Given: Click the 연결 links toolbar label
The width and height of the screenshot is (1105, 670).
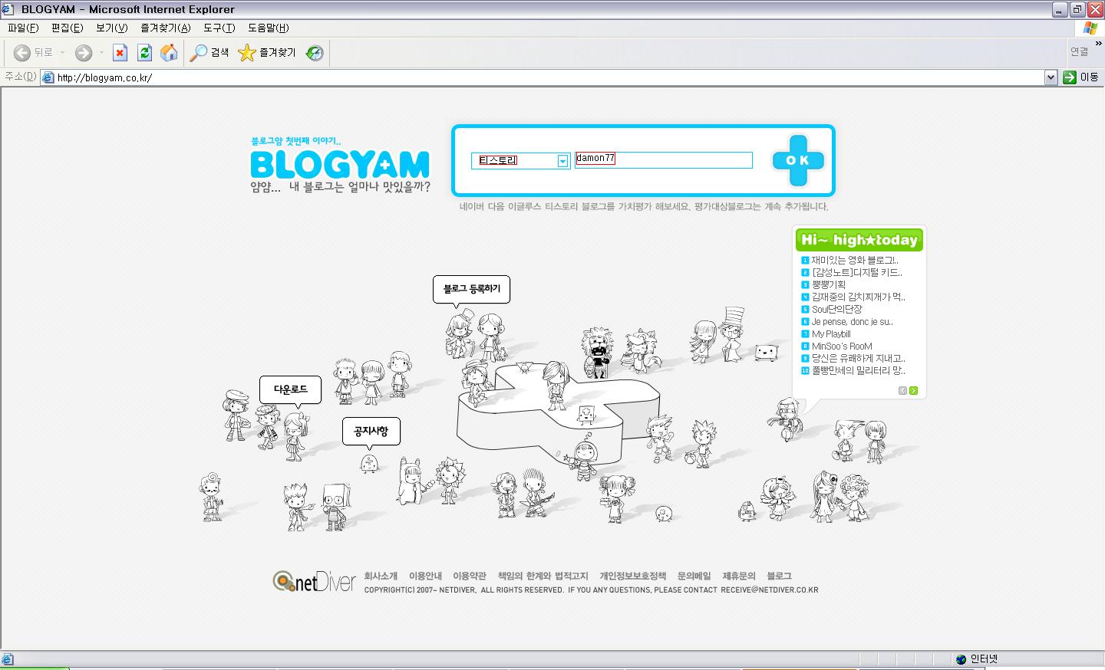Looking at the screenshot, I should point(1080,52).
